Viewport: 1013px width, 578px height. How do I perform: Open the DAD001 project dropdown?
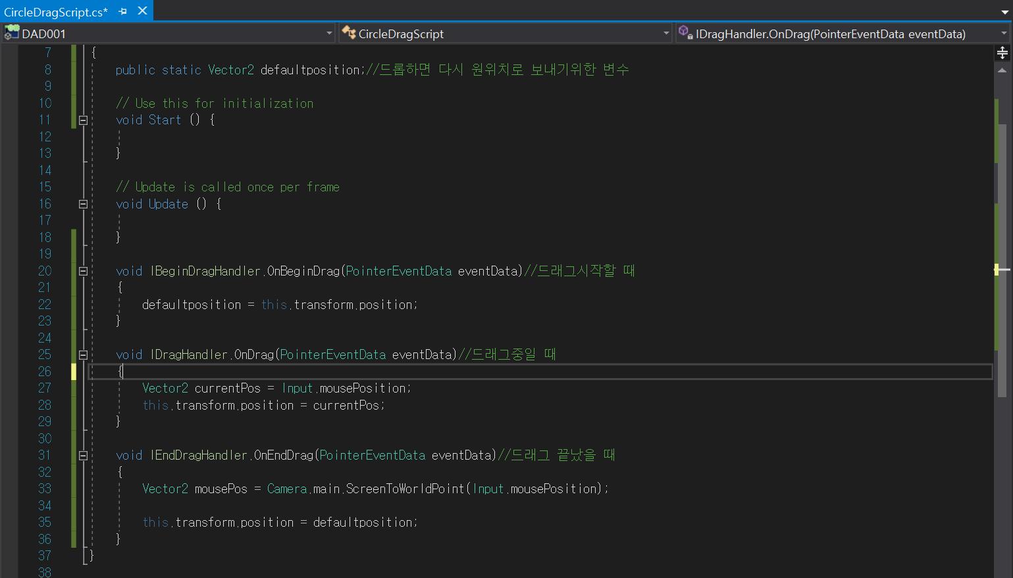[x=329, y=34]
